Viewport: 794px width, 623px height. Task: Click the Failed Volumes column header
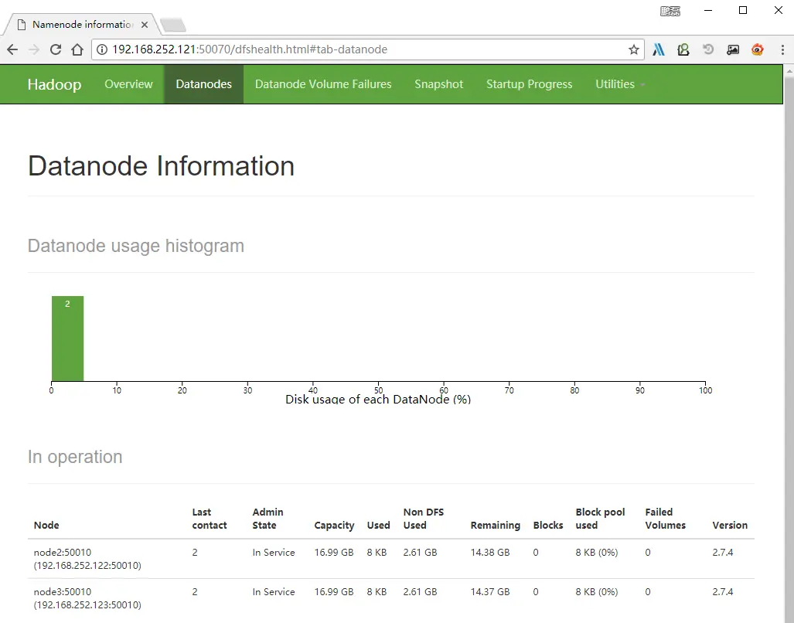(665, 519)
